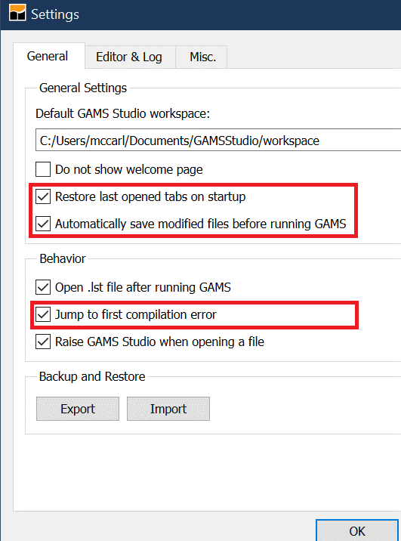Enable Do not show welcome page

(x=43, y=169)
